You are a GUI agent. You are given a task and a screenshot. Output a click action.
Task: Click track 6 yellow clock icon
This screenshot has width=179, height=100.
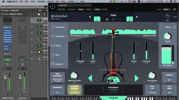(x=39, y=52)
